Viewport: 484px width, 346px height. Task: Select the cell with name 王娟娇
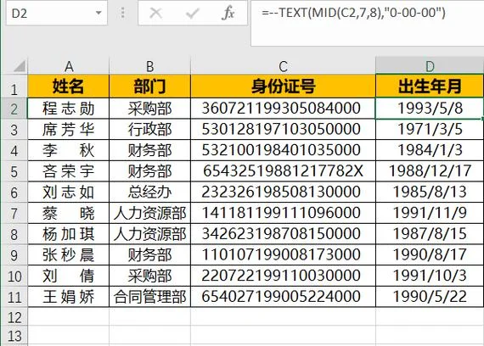coord(69,297)
